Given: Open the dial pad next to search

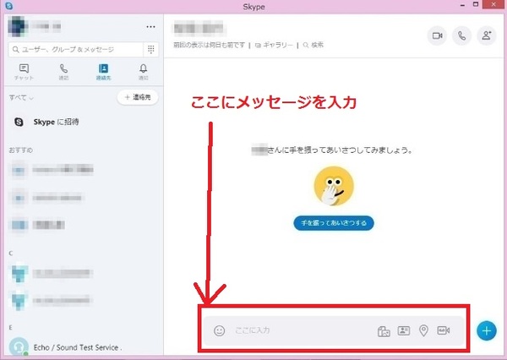Looking at the screenshot, I should click(x=150, y=49).
